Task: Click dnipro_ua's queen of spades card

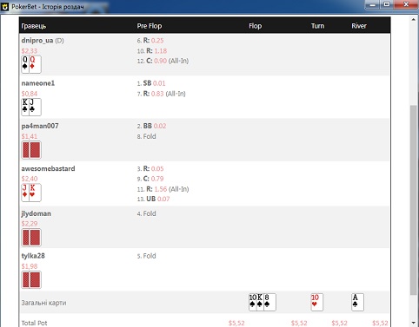Action: tap(25, 64)
